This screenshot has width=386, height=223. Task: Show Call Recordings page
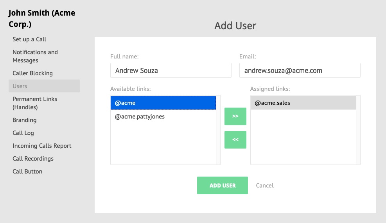click(33, 159)
